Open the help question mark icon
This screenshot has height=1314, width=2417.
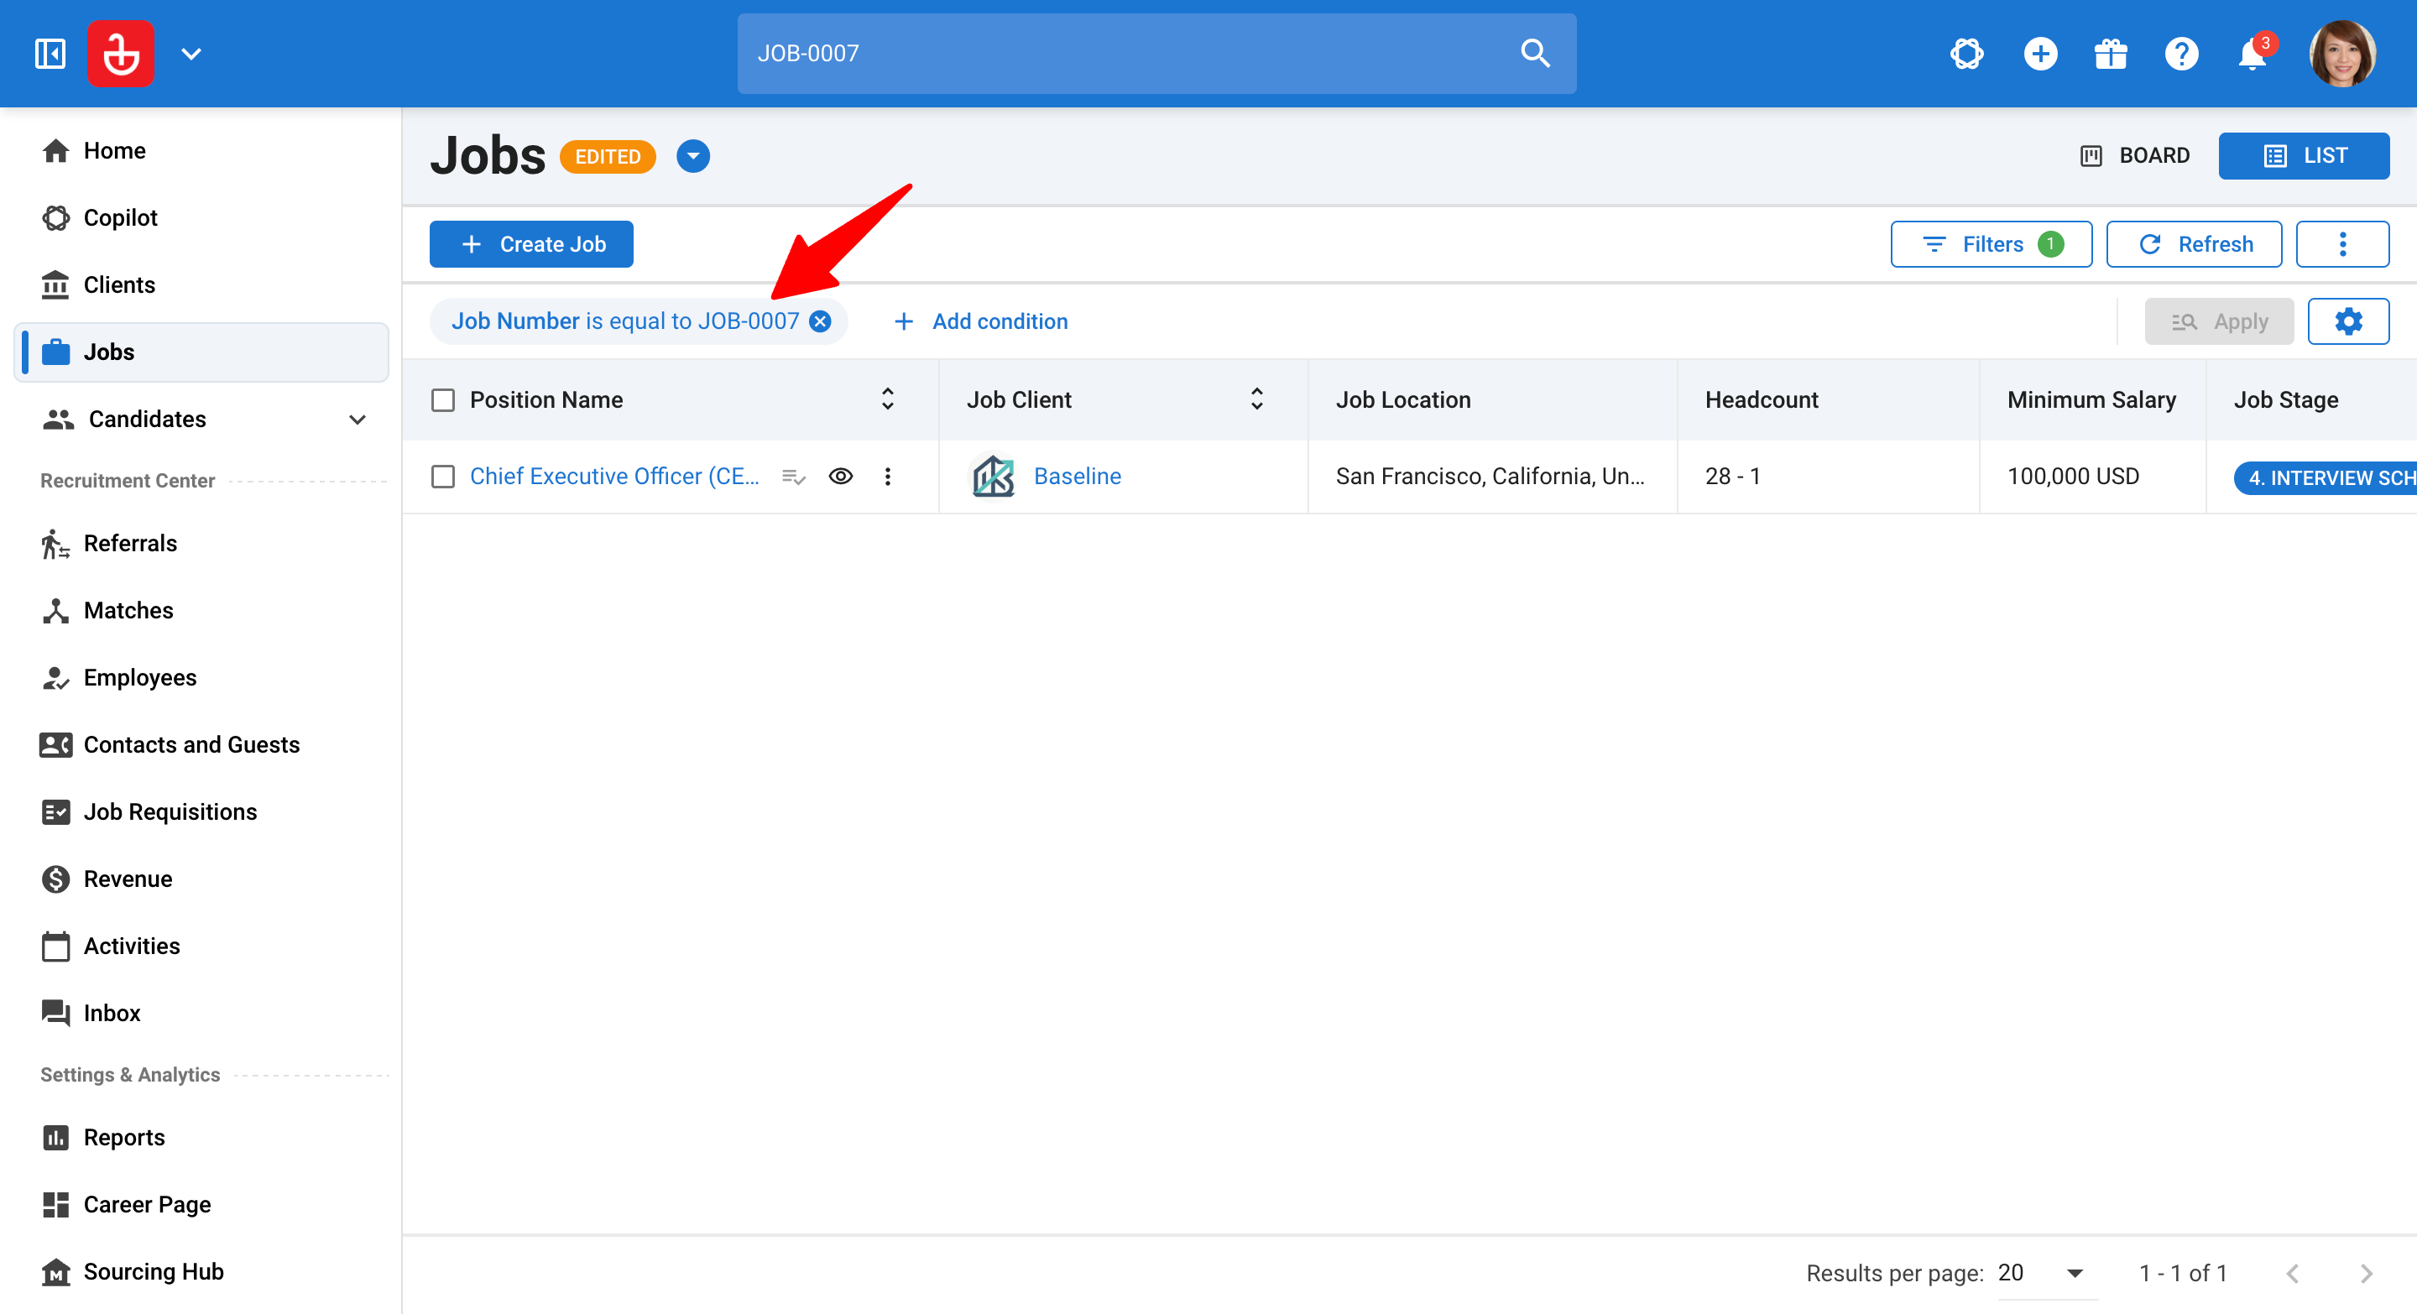coord(2181,54)
